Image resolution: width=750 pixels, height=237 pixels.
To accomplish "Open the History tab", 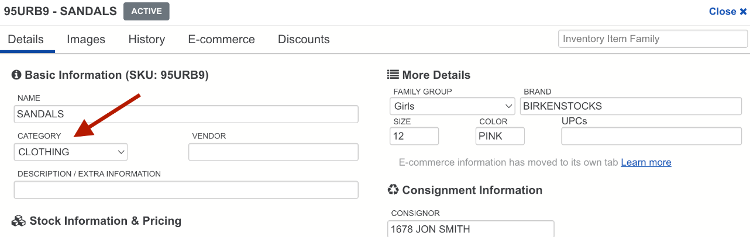I will tap(147, 40).
